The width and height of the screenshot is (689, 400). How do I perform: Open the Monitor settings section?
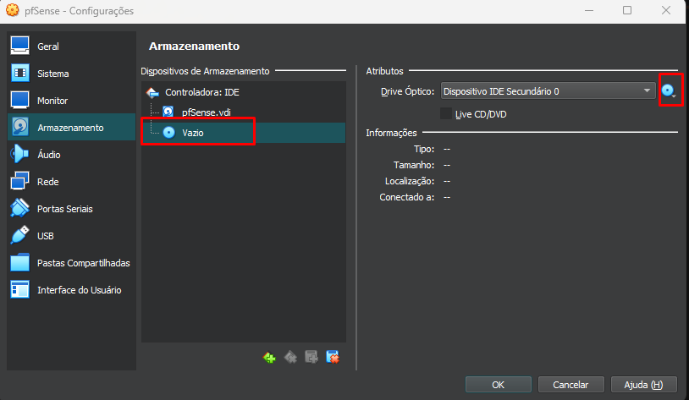tap(72, 101)
